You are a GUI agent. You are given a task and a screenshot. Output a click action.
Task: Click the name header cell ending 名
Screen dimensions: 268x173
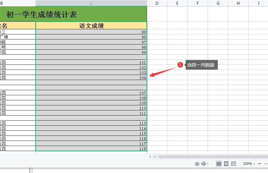tap(18, 25)
